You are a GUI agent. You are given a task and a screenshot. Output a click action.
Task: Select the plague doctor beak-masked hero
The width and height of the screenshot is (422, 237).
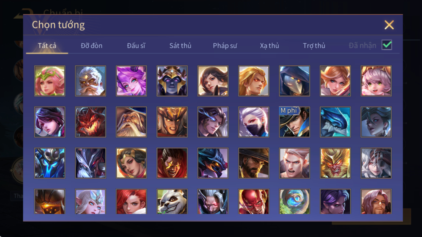294,81
